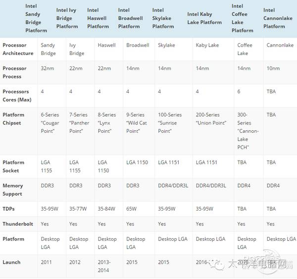Click the 32nm process cell

tap(48, 68)
